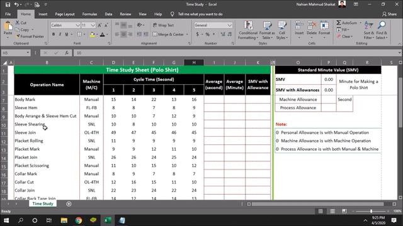Expand the Name Box dropdown arrow
This screenshot has height=226, width=403.
pyautogui.click(x=28, y=53)
